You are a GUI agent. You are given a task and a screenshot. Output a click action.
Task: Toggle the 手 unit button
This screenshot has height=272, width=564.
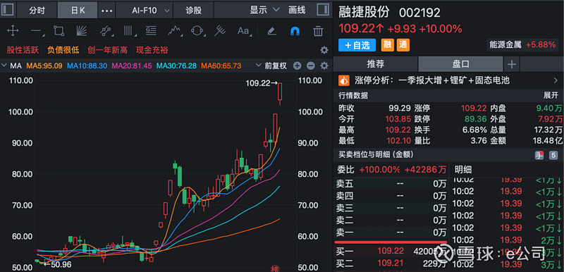pos(539,155)
